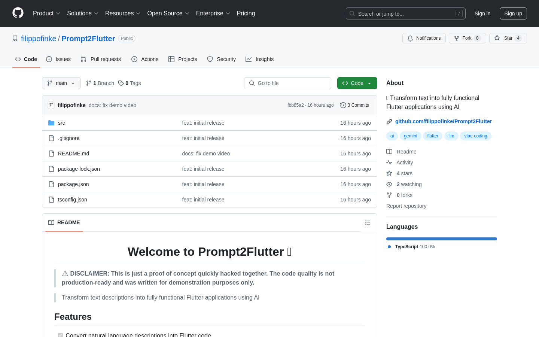The width and height of the screenshot is (539, 337).
Task: Focus the Go to file input
Action: 287,83
